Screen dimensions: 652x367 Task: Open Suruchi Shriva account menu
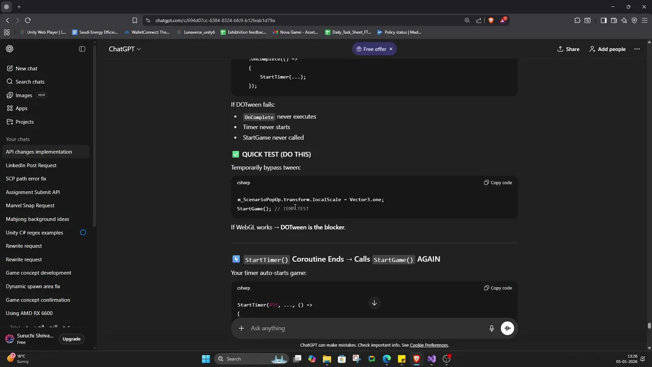29,338
